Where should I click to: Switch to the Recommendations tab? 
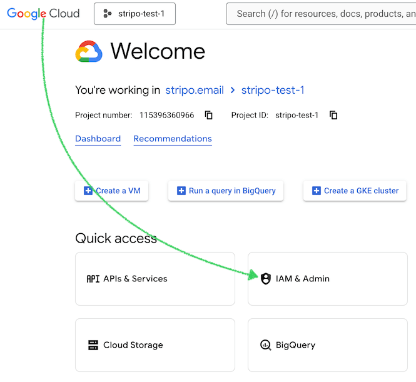point(173,139)
